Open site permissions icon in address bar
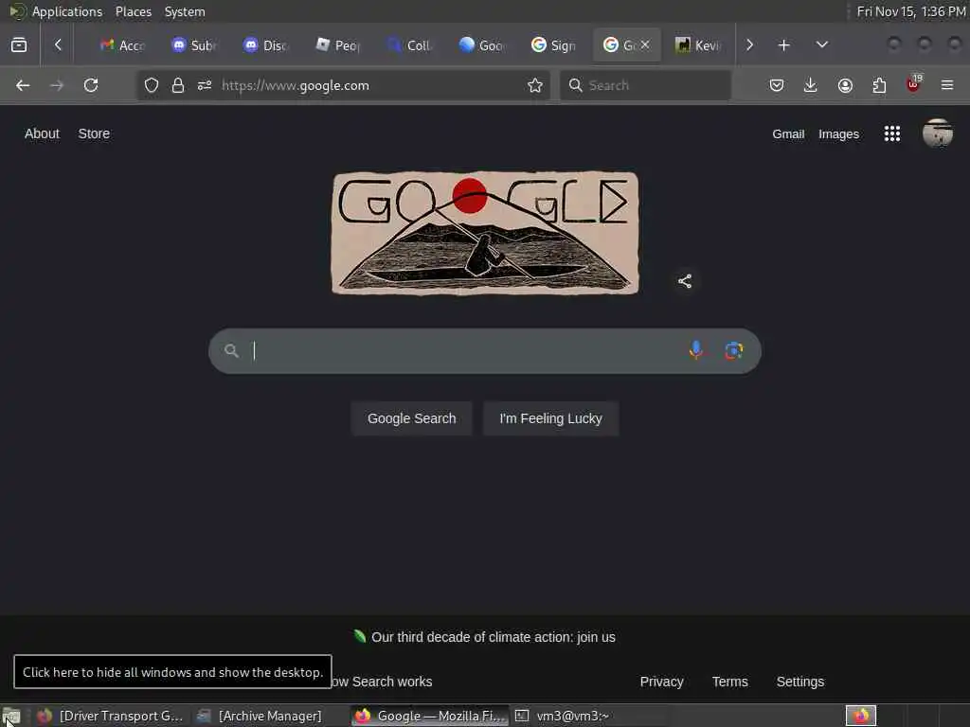This screenshot has height=727, width=970. [x=205, y=85]
